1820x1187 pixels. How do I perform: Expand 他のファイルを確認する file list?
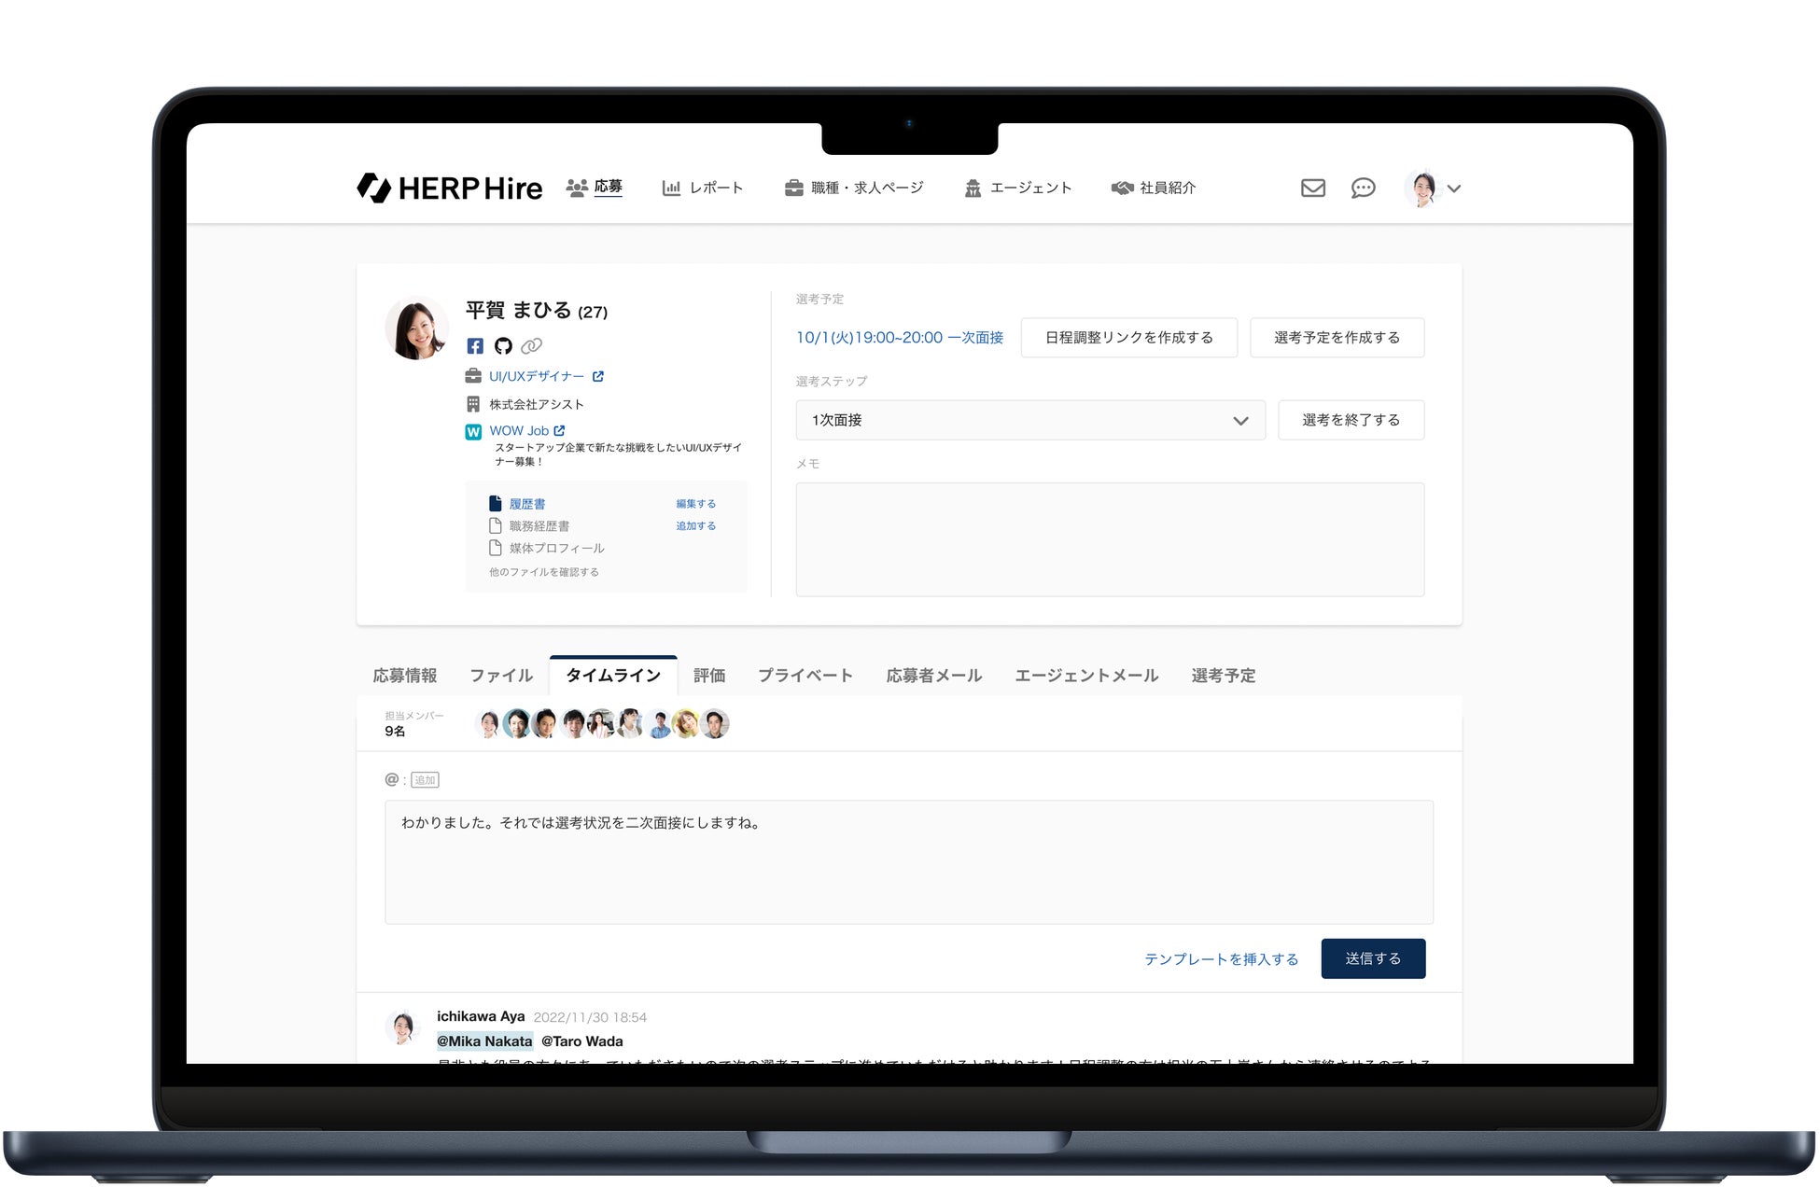click(x=544, y=572)
